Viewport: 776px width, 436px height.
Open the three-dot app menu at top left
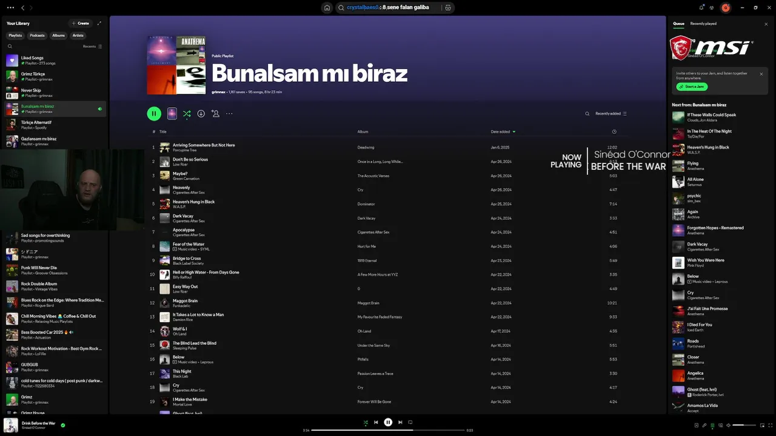(x=10, y=8)
